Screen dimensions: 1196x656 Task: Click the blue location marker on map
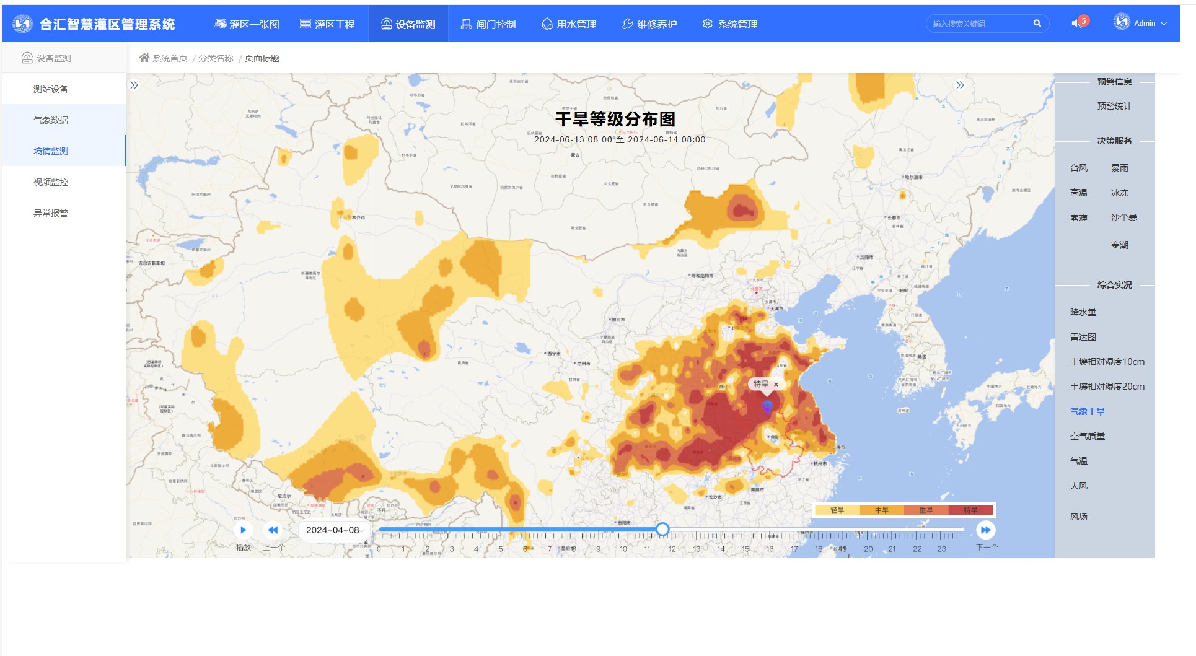tap(767, 406)
